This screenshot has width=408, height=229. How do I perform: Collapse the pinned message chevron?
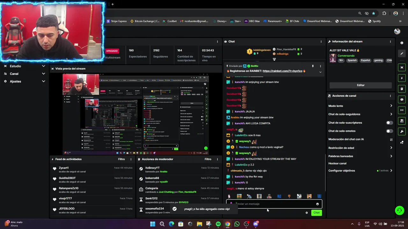pyautogui.click(x=320, y=72)
